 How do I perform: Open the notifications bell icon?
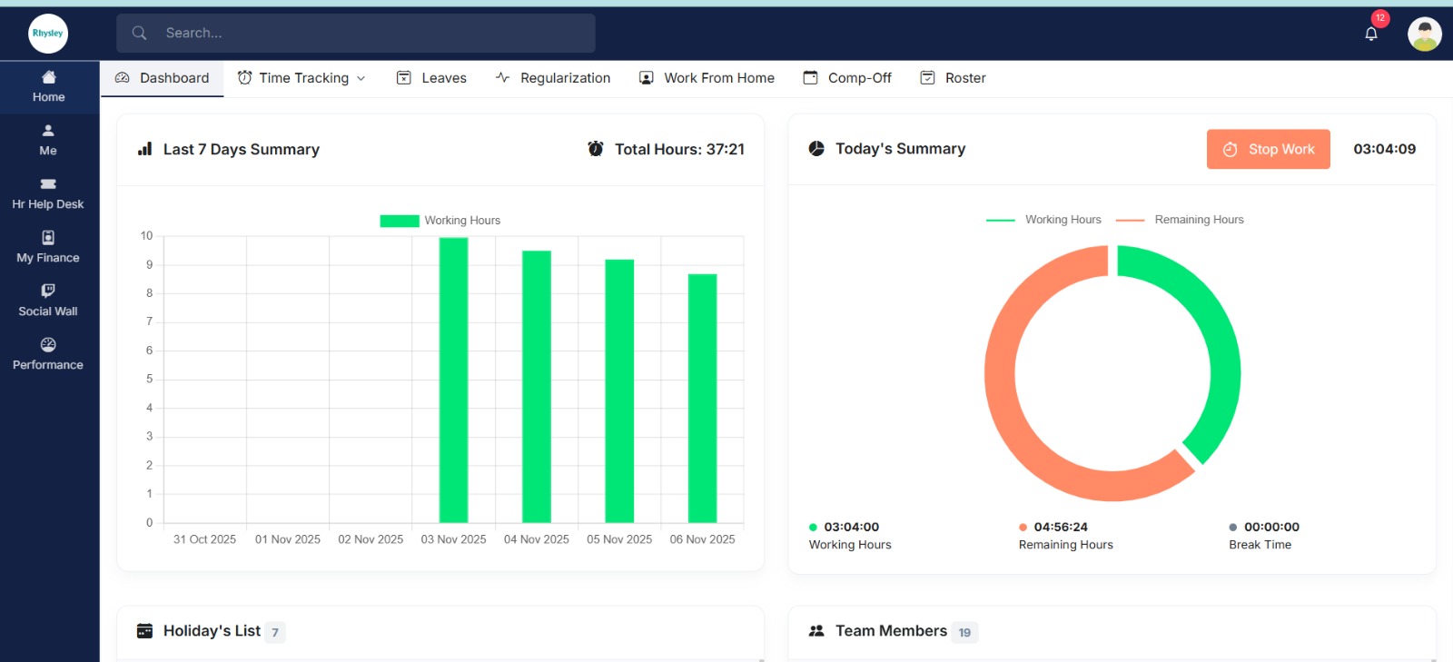tap(1371, 34)
